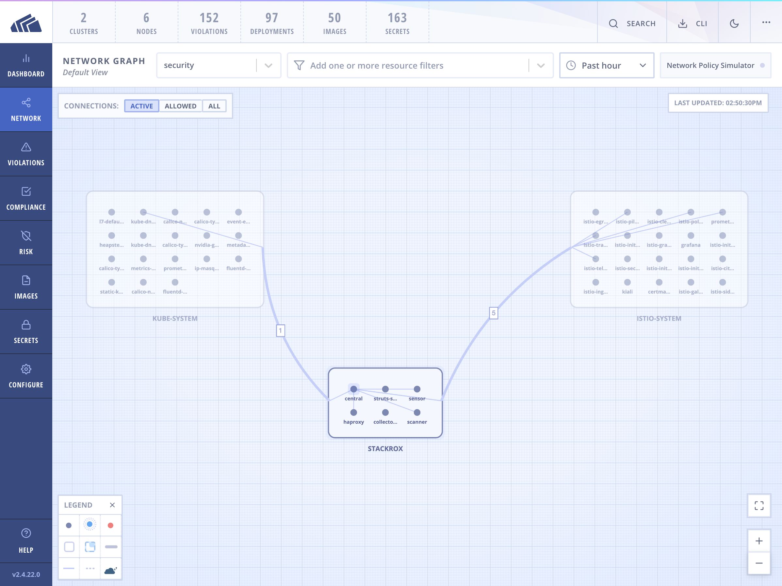The width and height of the screenshot is (782, 586).
Task: Click the deployment dot legend icon
Action: point(69,525)
